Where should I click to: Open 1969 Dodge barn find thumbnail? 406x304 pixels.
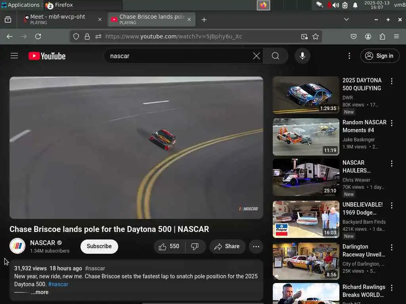(306, 219)
